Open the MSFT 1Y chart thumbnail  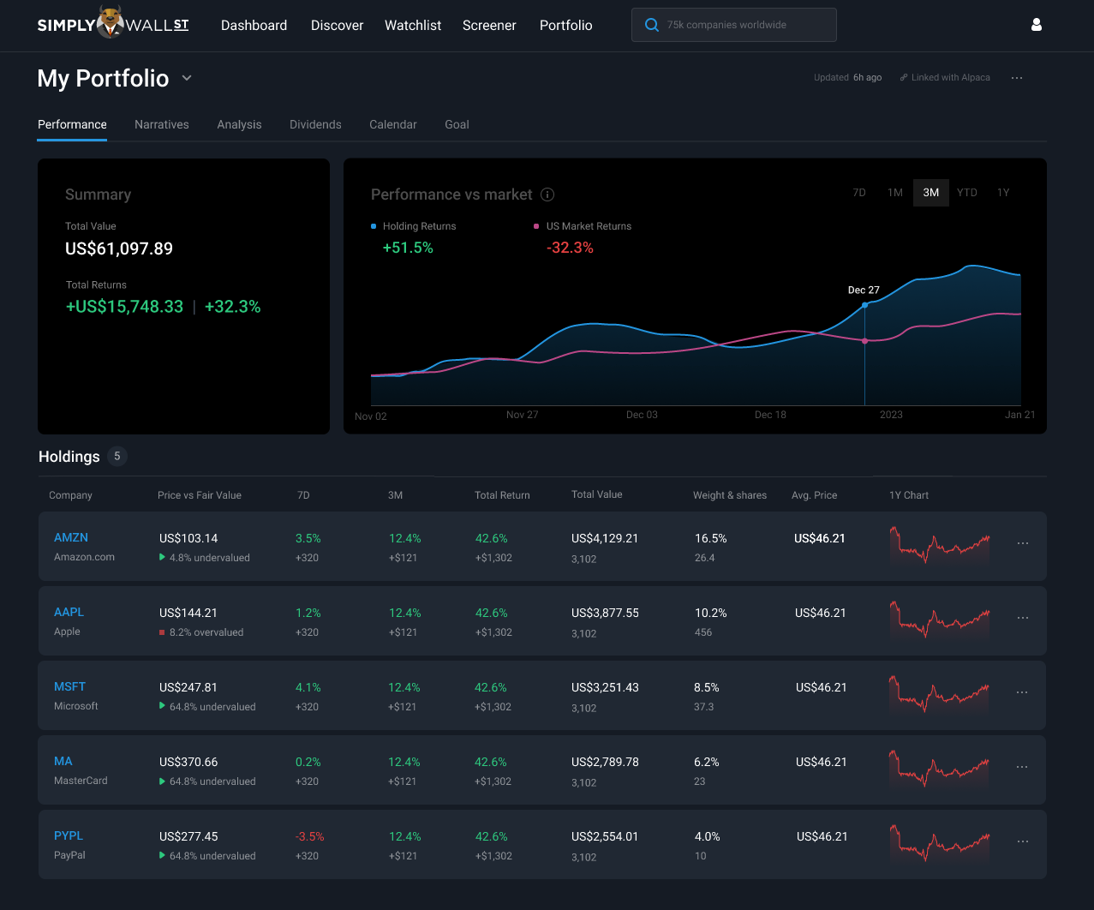click(940, 693)
